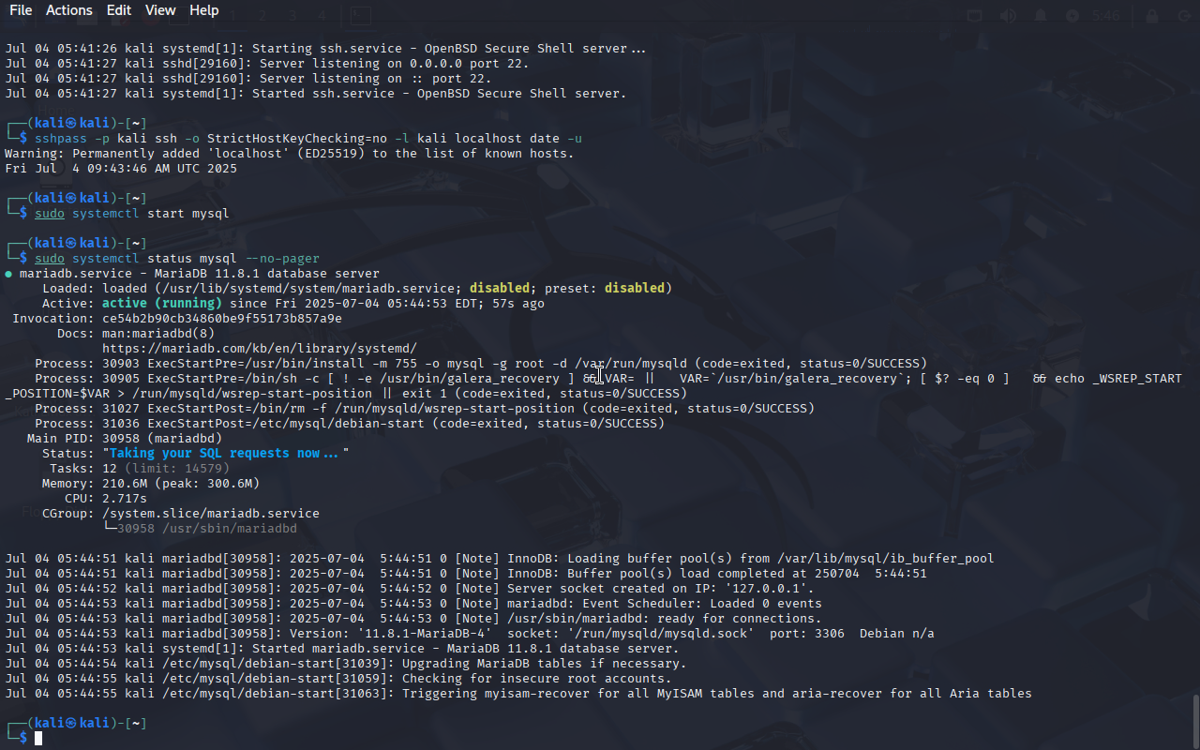This screenshot has height=750, width=1200.
Task: Switch to workspace 3 in the panel
Action: [292, 16]
